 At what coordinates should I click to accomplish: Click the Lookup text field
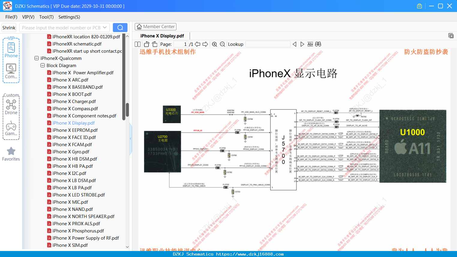click(x=268, y=44)
